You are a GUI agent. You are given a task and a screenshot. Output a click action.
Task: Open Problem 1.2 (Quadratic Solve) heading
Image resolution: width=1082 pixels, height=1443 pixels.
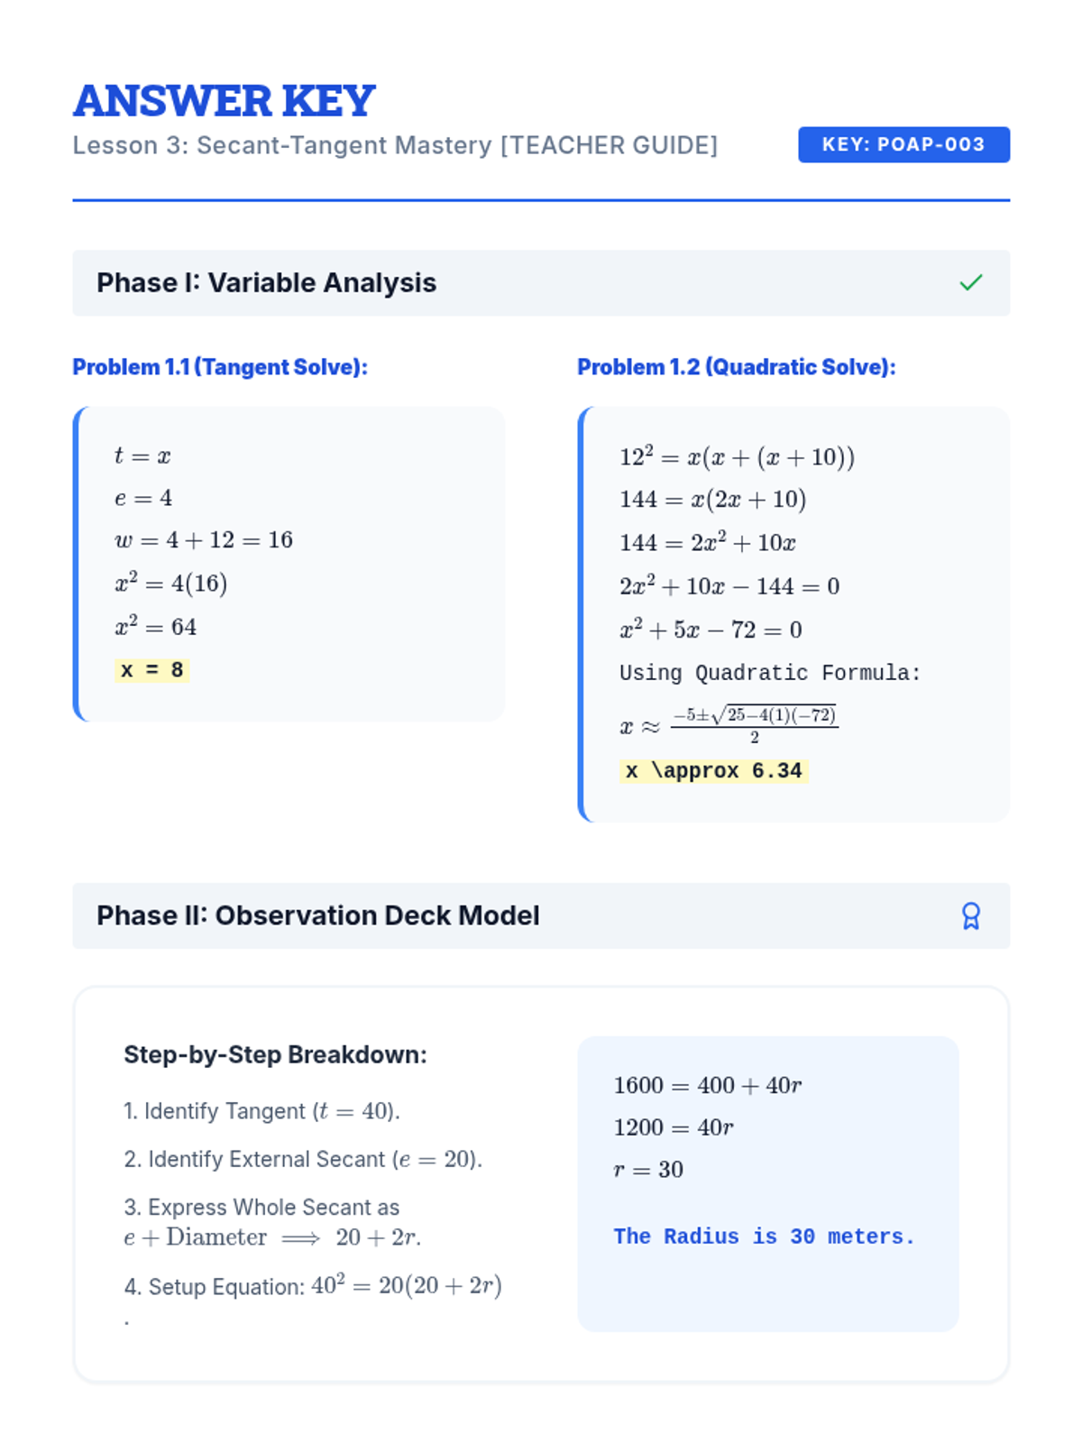tap(736, 367)
